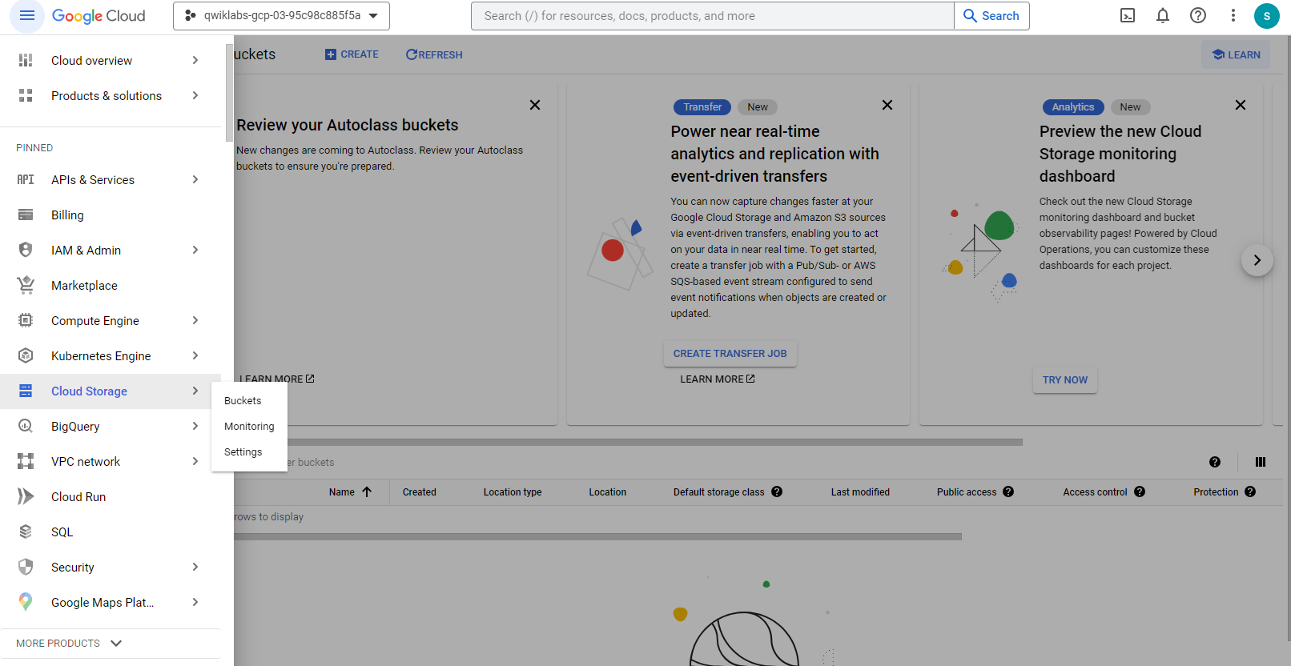Click the Cloud Run icon

coord(26,496)
